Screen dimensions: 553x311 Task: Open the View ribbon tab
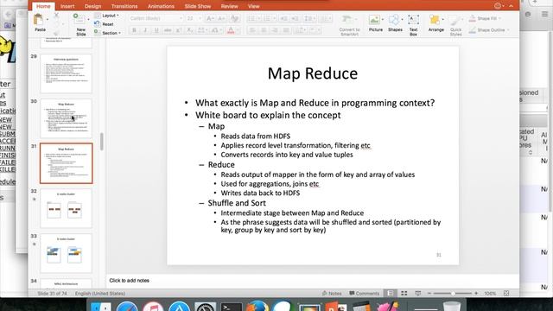tap(253, 6)
